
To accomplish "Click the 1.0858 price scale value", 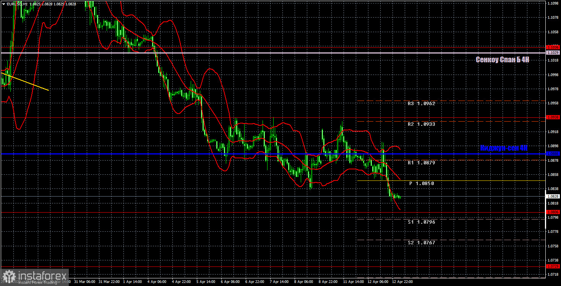I will pyautogui.click(x=553, y=175).
